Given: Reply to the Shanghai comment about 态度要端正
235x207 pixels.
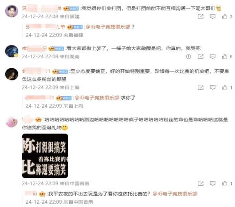Looking at the screenshot, I should (x=212, y=88).
